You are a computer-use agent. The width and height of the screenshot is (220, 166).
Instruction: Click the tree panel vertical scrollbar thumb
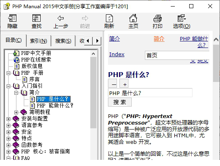[x=93, y=93]
